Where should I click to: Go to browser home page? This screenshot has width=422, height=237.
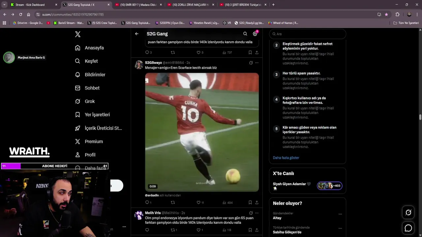click(28, 14)
